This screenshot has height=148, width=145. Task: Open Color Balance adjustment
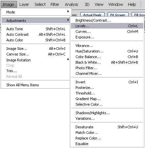tap(107, 57)
